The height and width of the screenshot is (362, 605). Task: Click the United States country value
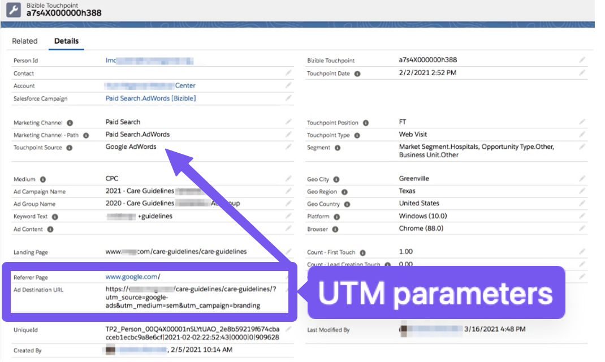(419, 203)
